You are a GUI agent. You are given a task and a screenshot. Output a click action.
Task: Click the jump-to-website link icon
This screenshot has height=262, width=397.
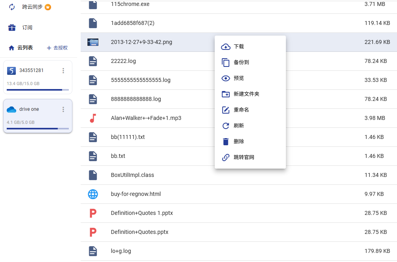coord(226,158)
